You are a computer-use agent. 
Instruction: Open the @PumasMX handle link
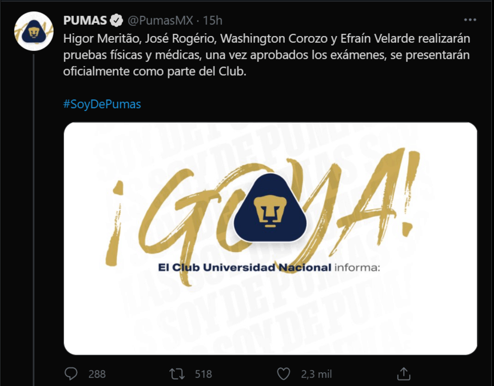pyautogui.click(x=160, y=21)
